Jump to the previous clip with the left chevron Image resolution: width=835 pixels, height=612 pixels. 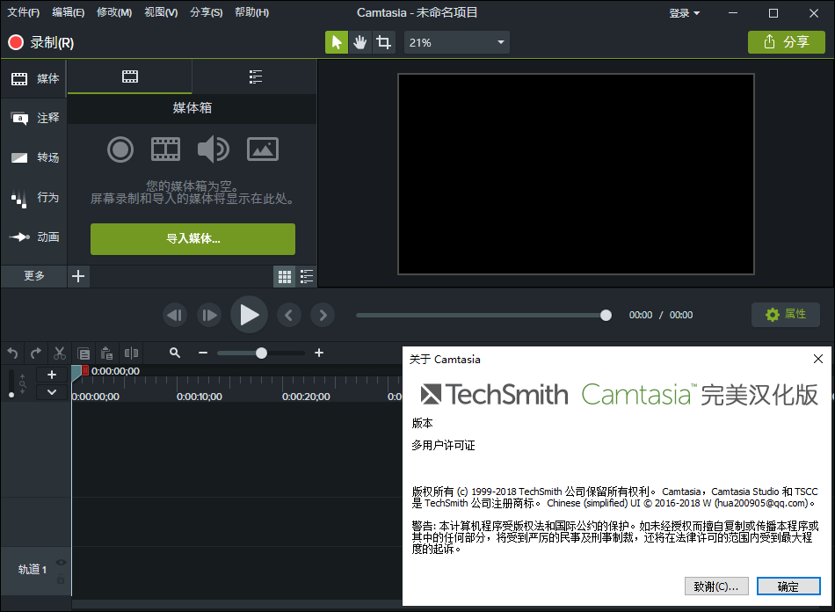point(288,316)
